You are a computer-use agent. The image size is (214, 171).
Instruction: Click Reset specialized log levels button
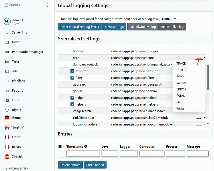pyautogui.click(x=80, y=27)
